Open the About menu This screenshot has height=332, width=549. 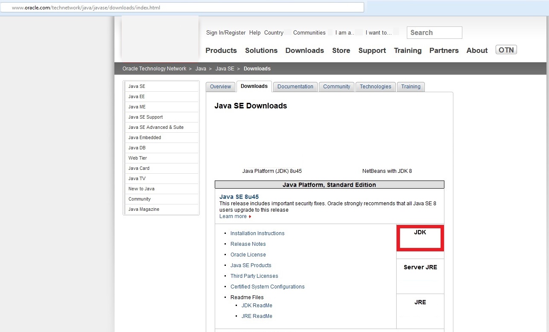click(477, 50)
